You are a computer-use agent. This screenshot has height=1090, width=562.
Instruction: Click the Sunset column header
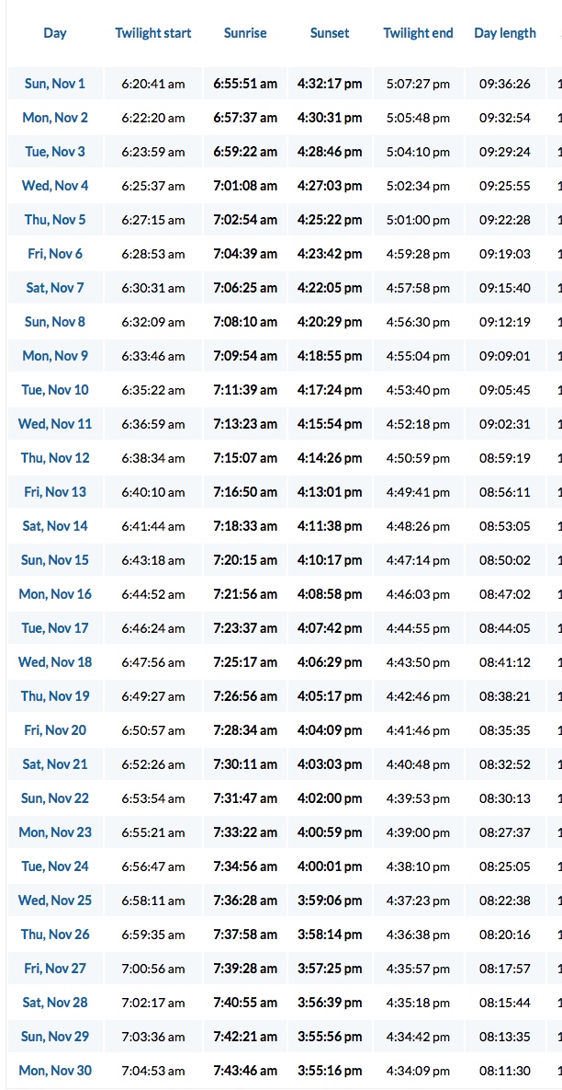pyautogui.click(x=330, y=33)
